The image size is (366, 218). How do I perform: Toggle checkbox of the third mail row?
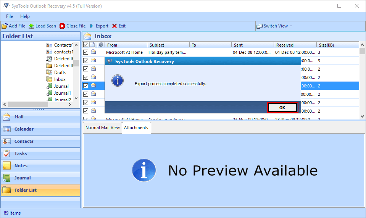85,69
